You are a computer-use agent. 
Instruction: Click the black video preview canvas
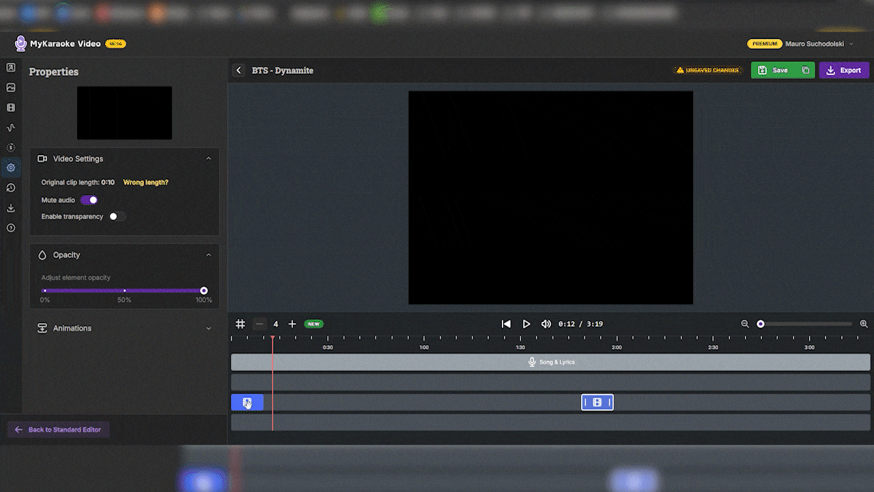click(x=550, y=197)
